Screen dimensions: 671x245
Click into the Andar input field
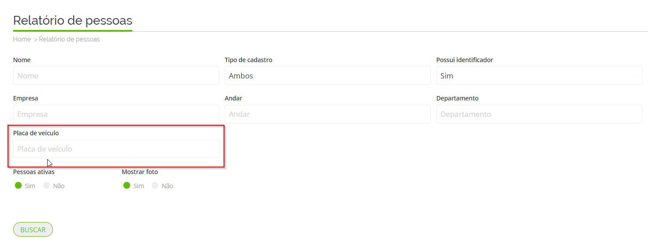pos(327,114)
